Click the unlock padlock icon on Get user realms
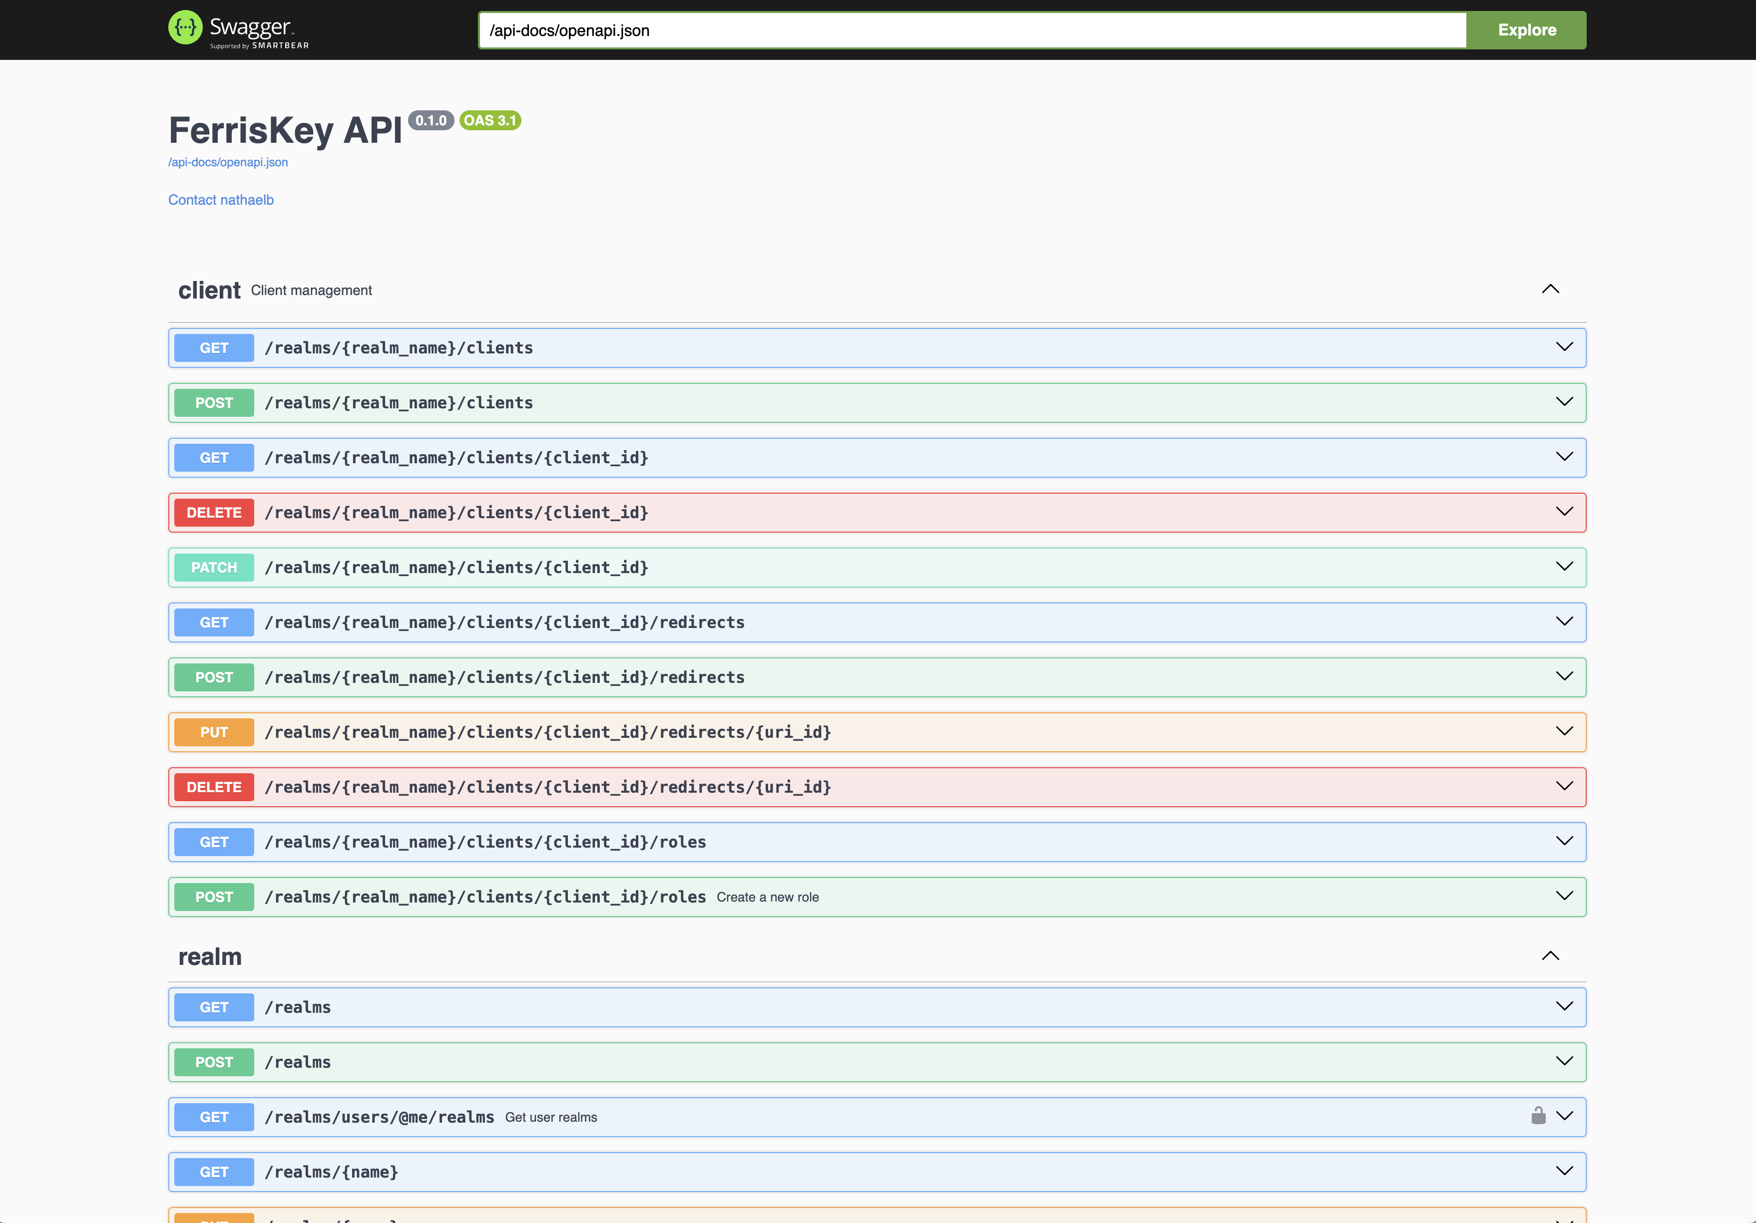The height and width of the screenshot is (1223, 1756). tap(1538, 1116)
